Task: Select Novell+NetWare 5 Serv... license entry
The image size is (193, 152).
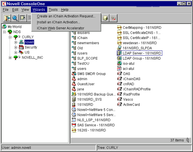Action: pyautogui.click(x=96, y=115)
